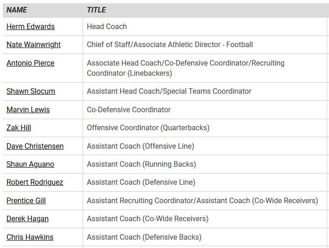Open Dave Christensen's bio link
329x248 pixels.
coord(35,146)
